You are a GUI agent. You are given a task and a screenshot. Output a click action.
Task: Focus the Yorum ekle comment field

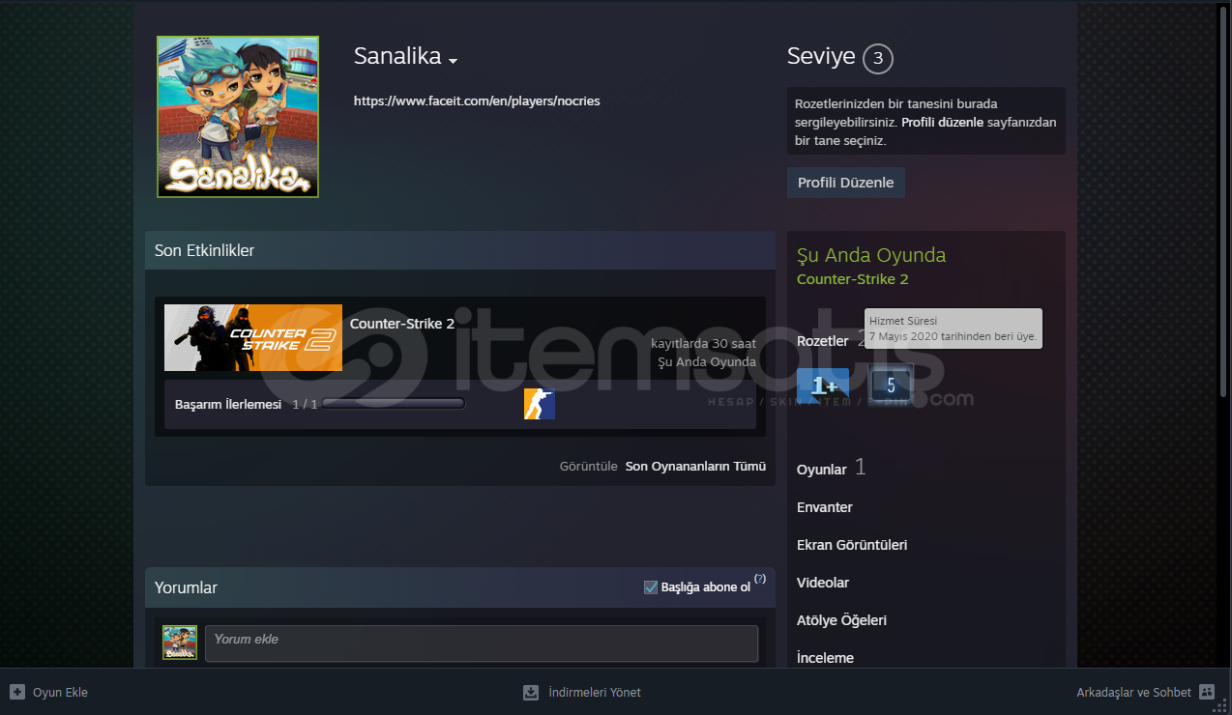pyautogui.click(x=482, y=643)
